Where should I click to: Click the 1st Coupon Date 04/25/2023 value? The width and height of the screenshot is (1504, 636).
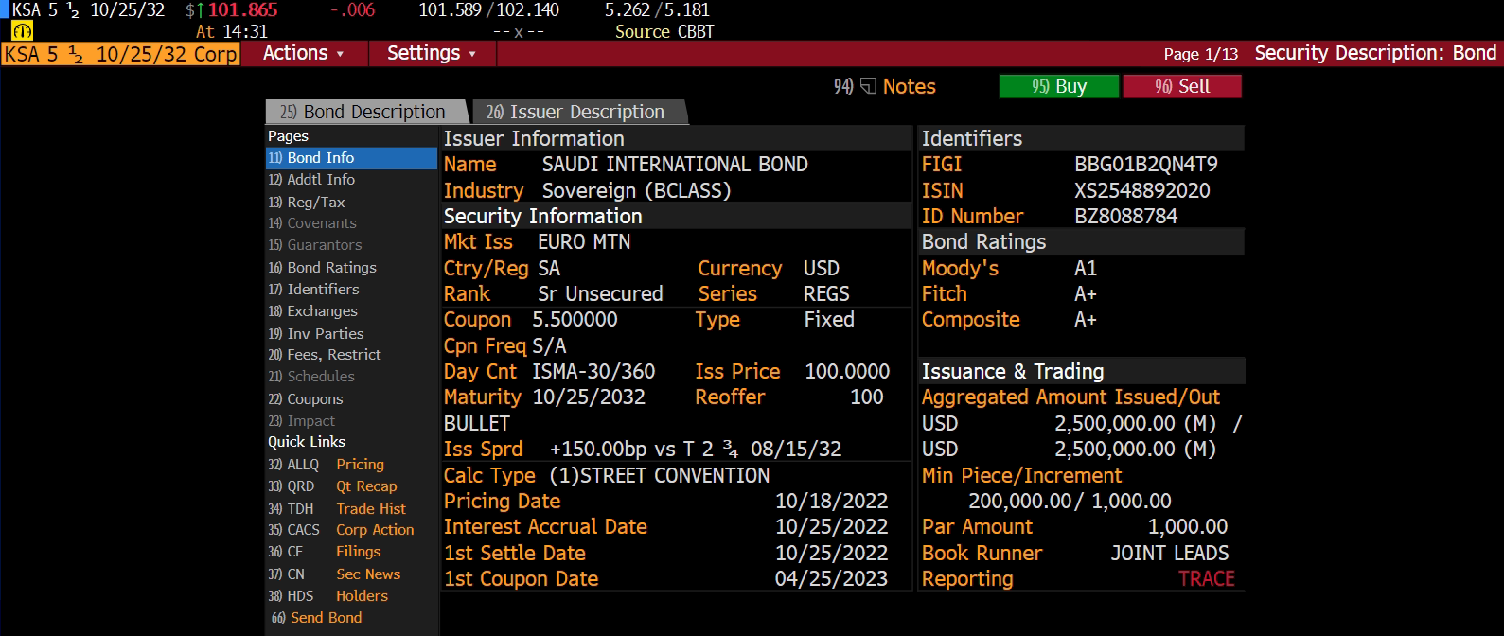point(832,579)
